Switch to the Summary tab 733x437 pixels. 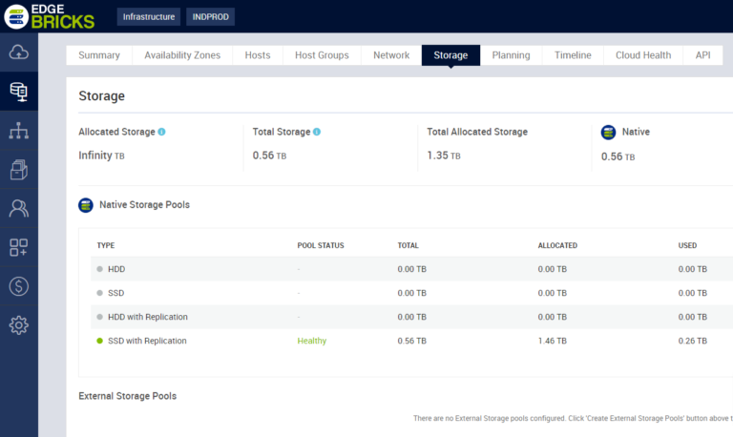(99, 55)
